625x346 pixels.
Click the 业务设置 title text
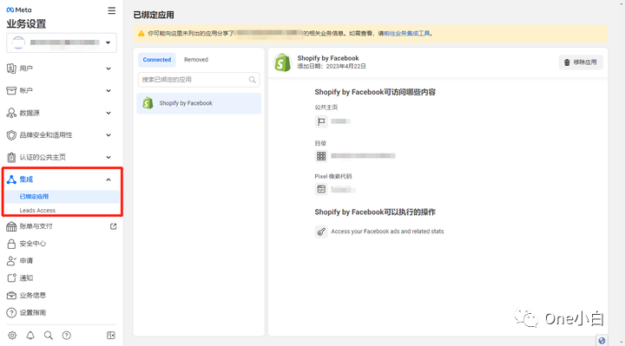tap(26, 24)
